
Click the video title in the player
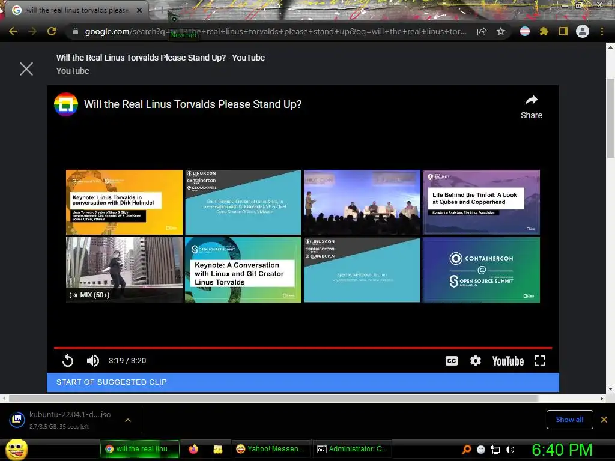(x=193, y=104)
